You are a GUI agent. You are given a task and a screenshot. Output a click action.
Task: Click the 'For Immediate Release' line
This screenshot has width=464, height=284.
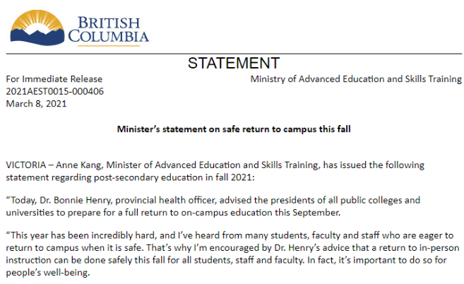point(54,79)
